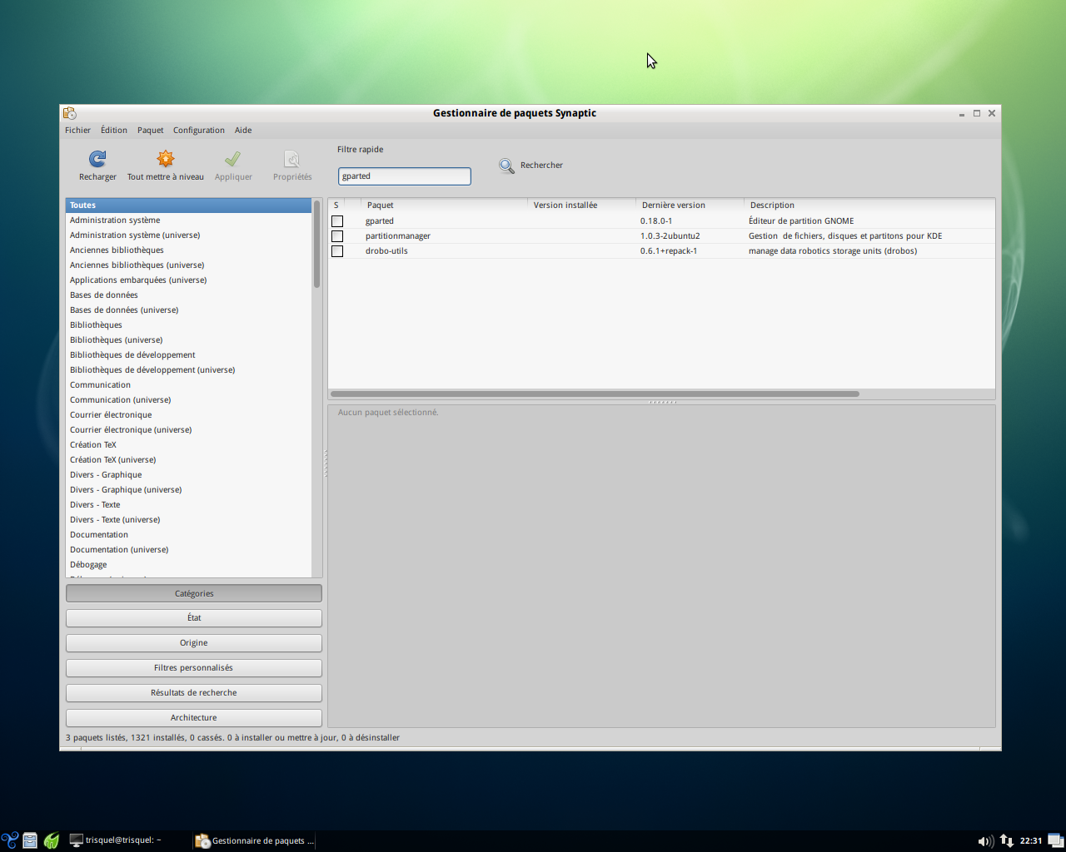1066x852 pixels.
Task: Select Applications embarquées (universe) category
Action: coord(188,280)
